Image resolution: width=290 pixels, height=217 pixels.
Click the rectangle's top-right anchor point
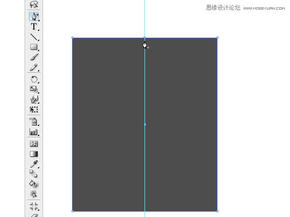(217, 38)
